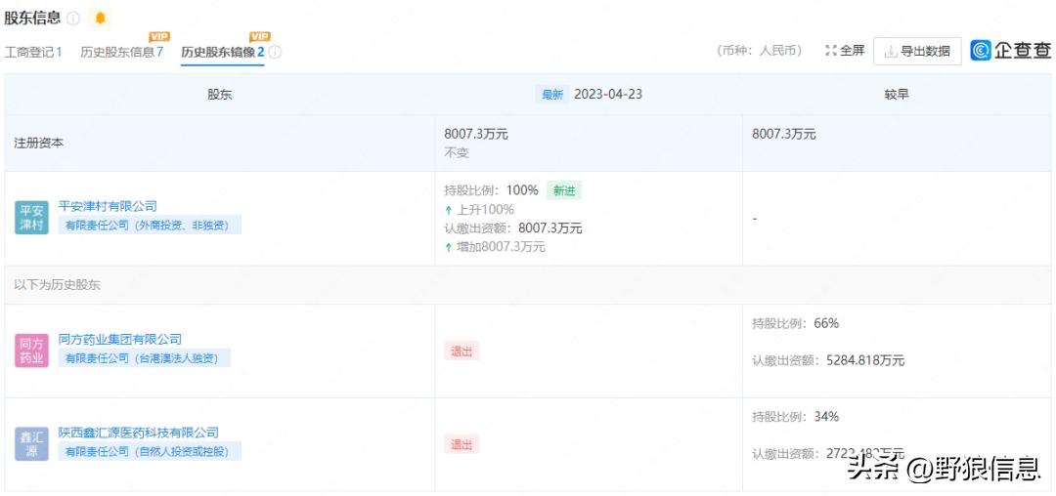Click 持股比例：66% text
This screenshot has height=496, width=1056.
point(795,323)
